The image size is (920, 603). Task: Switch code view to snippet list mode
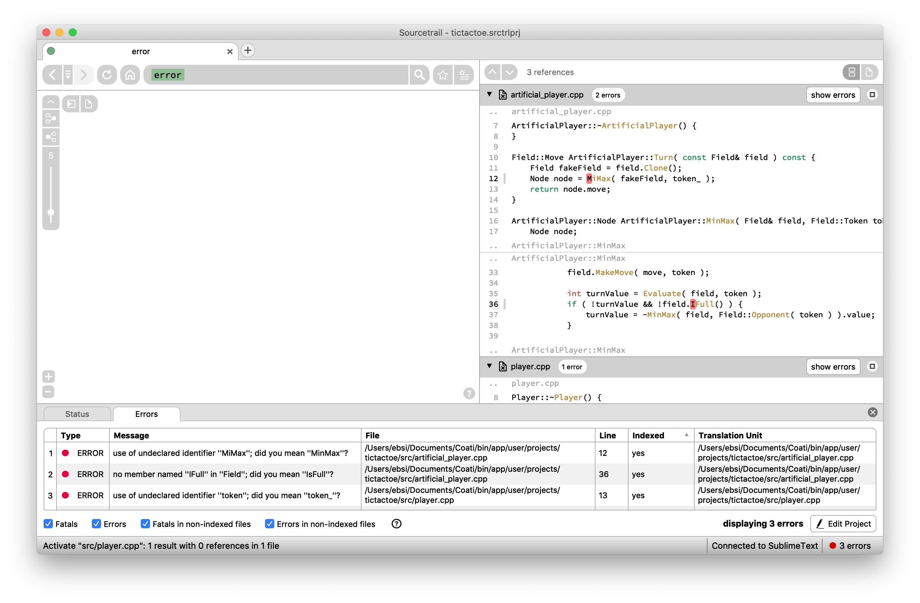[852, 72]
